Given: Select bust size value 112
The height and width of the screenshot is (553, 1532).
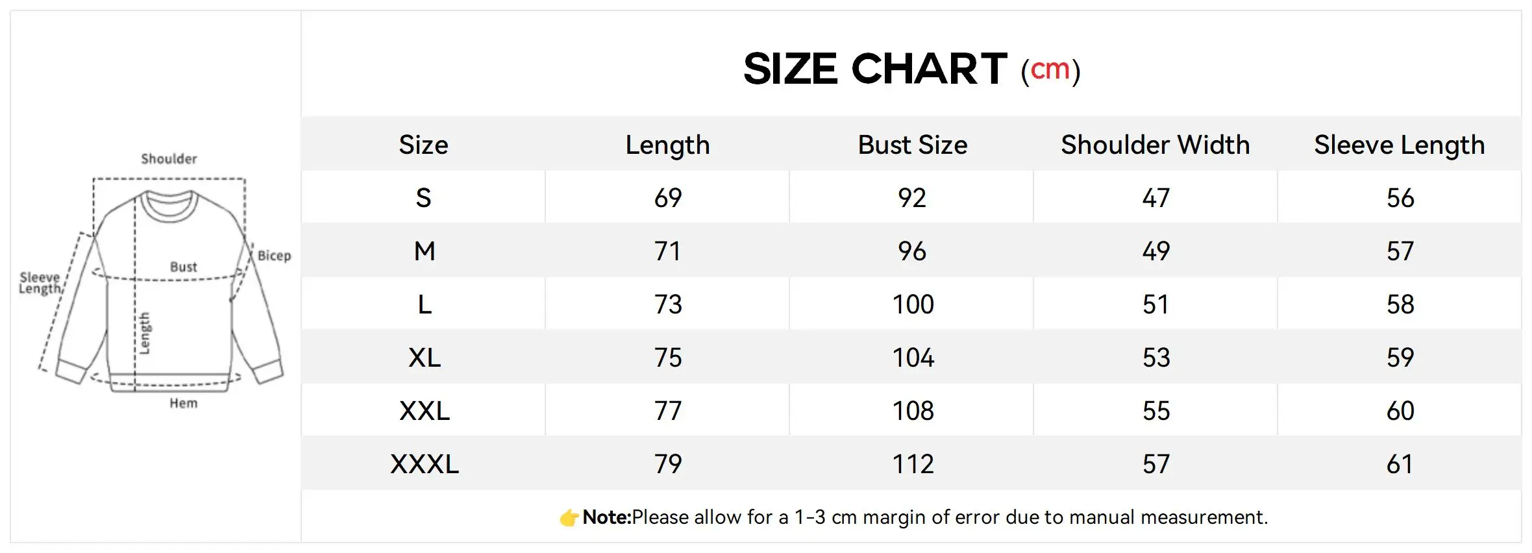Looking at the screenshot, I should pos(913,464).
